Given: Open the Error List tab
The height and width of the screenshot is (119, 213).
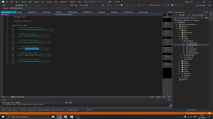Looking at the screenshot, I should (90, 110).
